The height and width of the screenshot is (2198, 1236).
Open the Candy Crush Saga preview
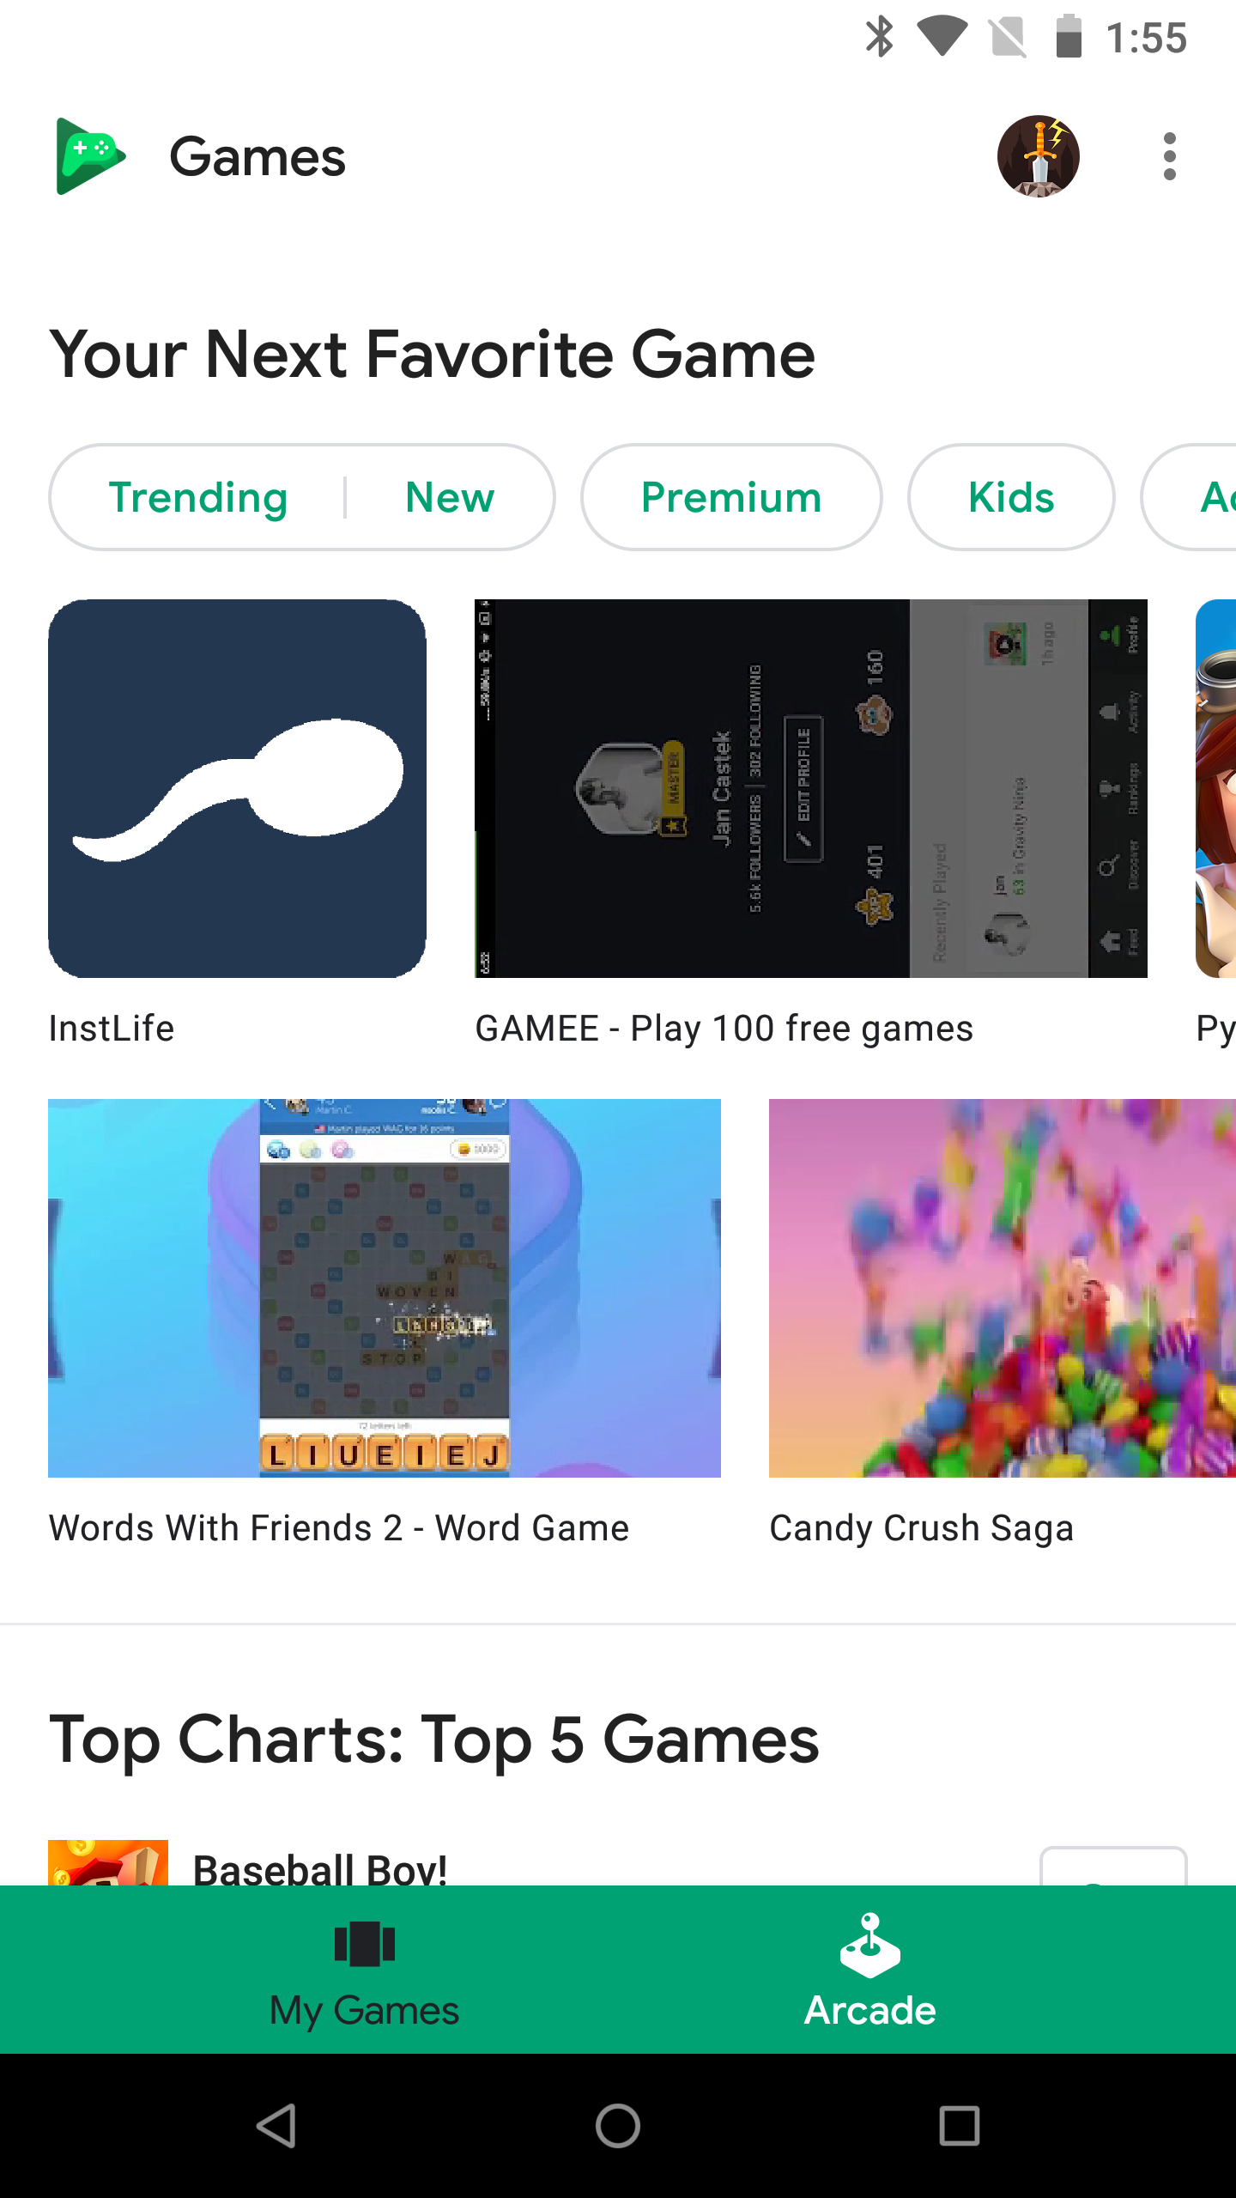[1003, 1288]
